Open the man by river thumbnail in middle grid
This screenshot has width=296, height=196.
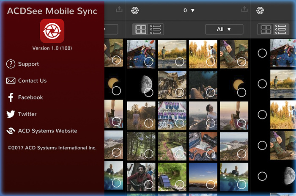pyautogui.click(x=172, y=54)
